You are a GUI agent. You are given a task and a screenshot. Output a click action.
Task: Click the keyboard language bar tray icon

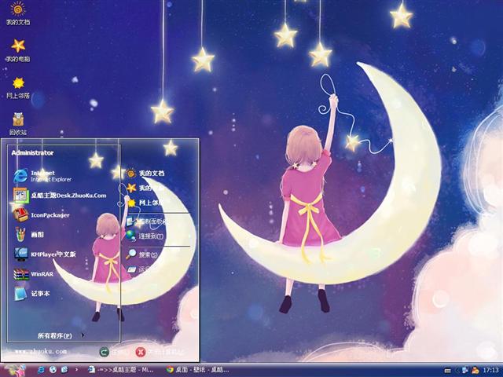[447, 371]
